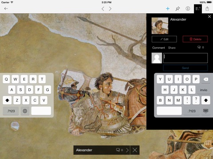Image resolution: width=213 pixels, height=159 pixels.
Task: Tap the R key
Action: (x=33, y=79)
